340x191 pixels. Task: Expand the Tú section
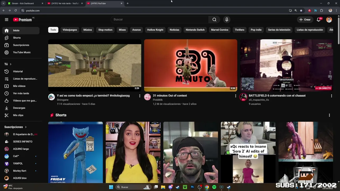[x=8, y=64]
